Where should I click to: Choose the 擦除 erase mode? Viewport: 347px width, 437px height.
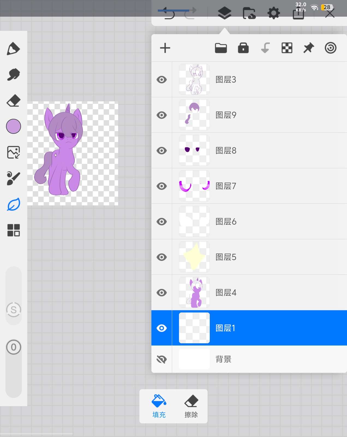pos(191,406)
